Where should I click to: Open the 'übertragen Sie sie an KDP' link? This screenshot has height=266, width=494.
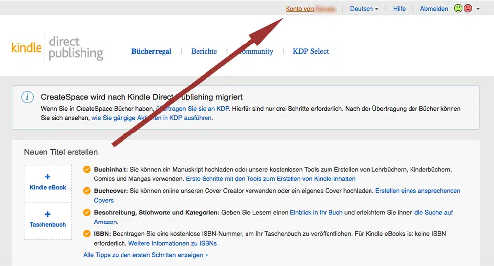click(x=193, y=108)
